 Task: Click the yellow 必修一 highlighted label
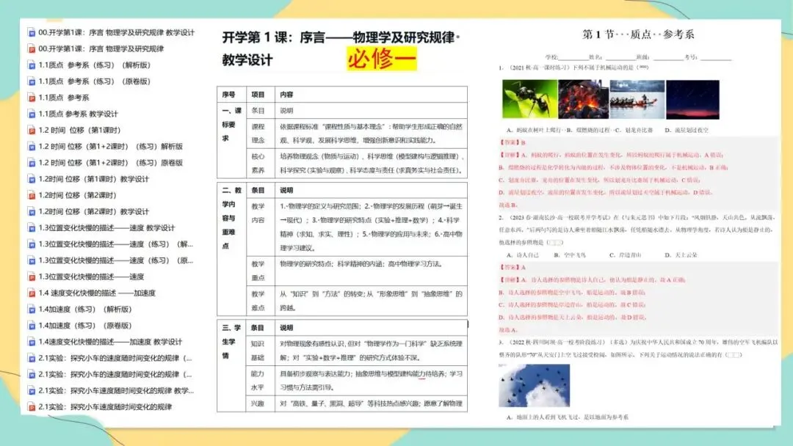[382, 59]
